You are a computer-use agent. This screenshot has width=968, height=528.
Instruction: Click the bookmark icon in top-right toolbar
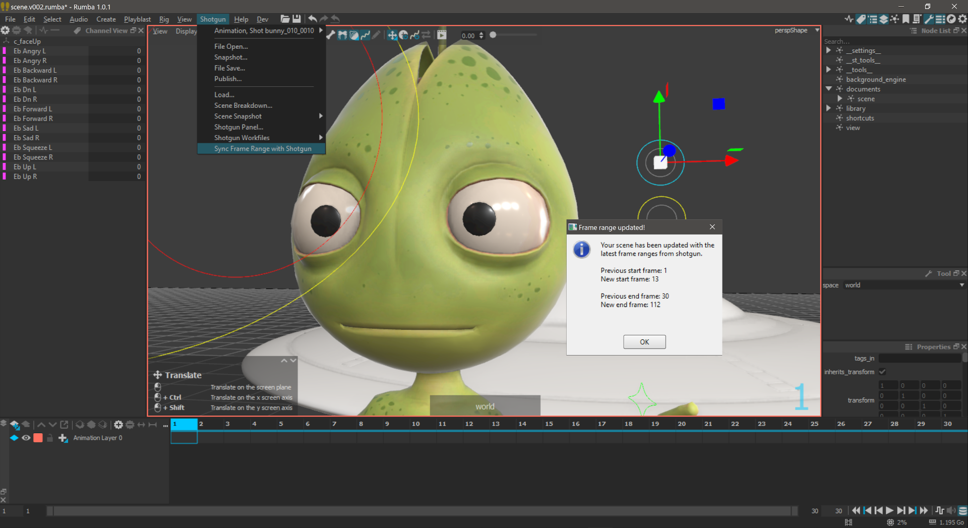(x=906, y=19)
